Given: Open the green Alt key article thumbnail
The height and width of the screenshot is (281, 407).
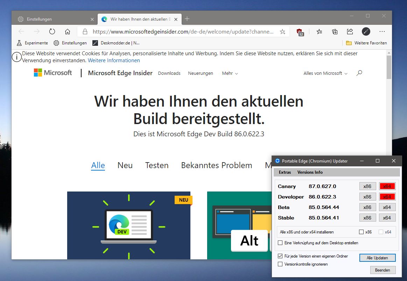Looking at the screenshot, I should [239, 225].
